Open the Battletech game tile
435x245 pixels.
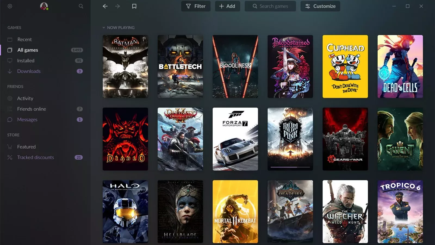point(180,66)
